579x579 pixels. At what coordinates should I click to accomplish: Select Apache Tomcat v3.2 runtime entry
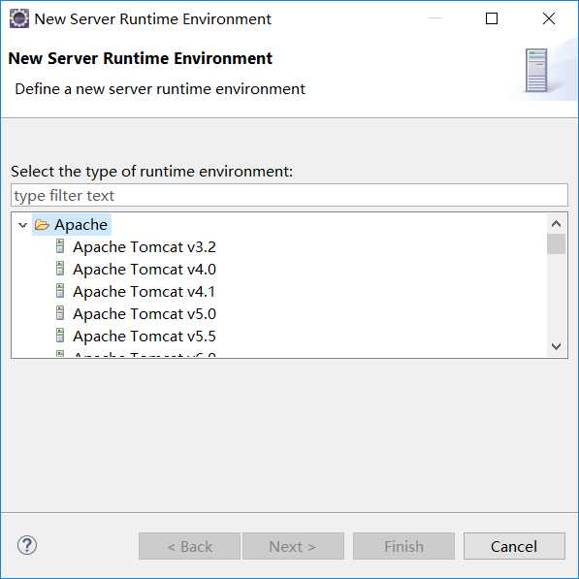145,247
